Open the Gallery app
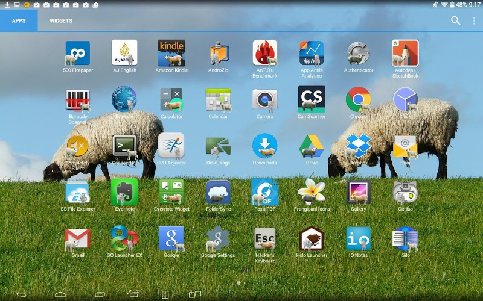Screen dimensions: 483x301 pos(358,192)
